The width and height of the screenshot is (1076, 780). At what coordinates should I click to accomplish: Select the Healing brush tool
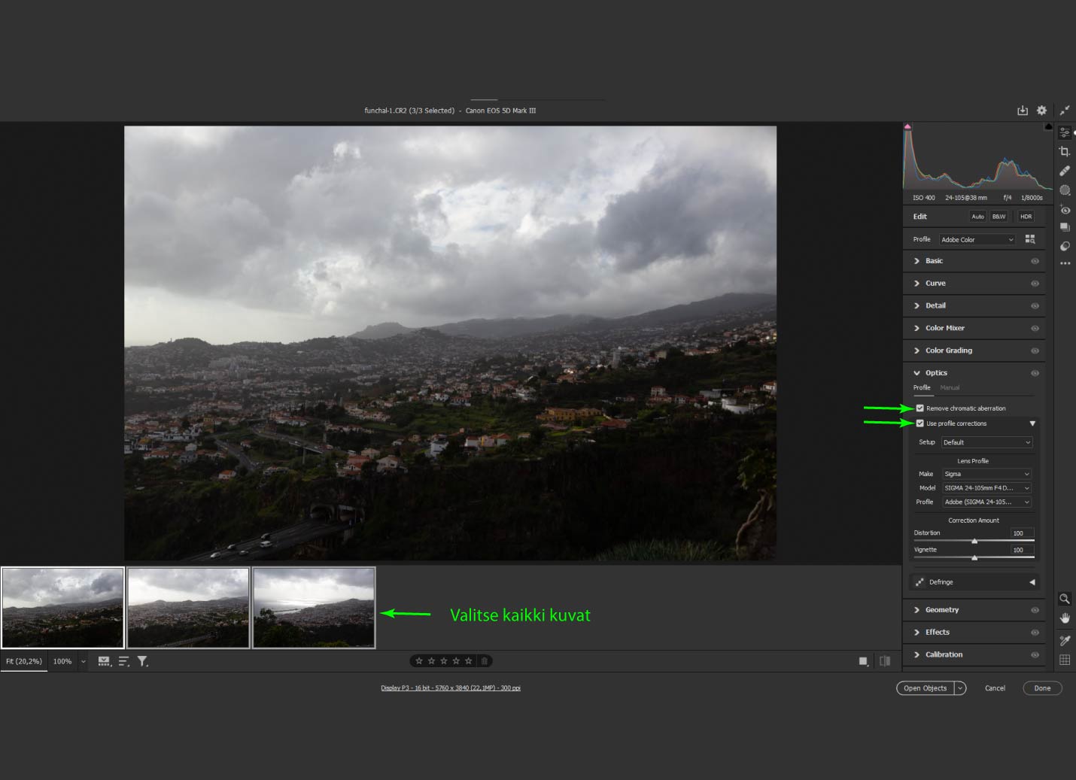[x=1065, y=171]
